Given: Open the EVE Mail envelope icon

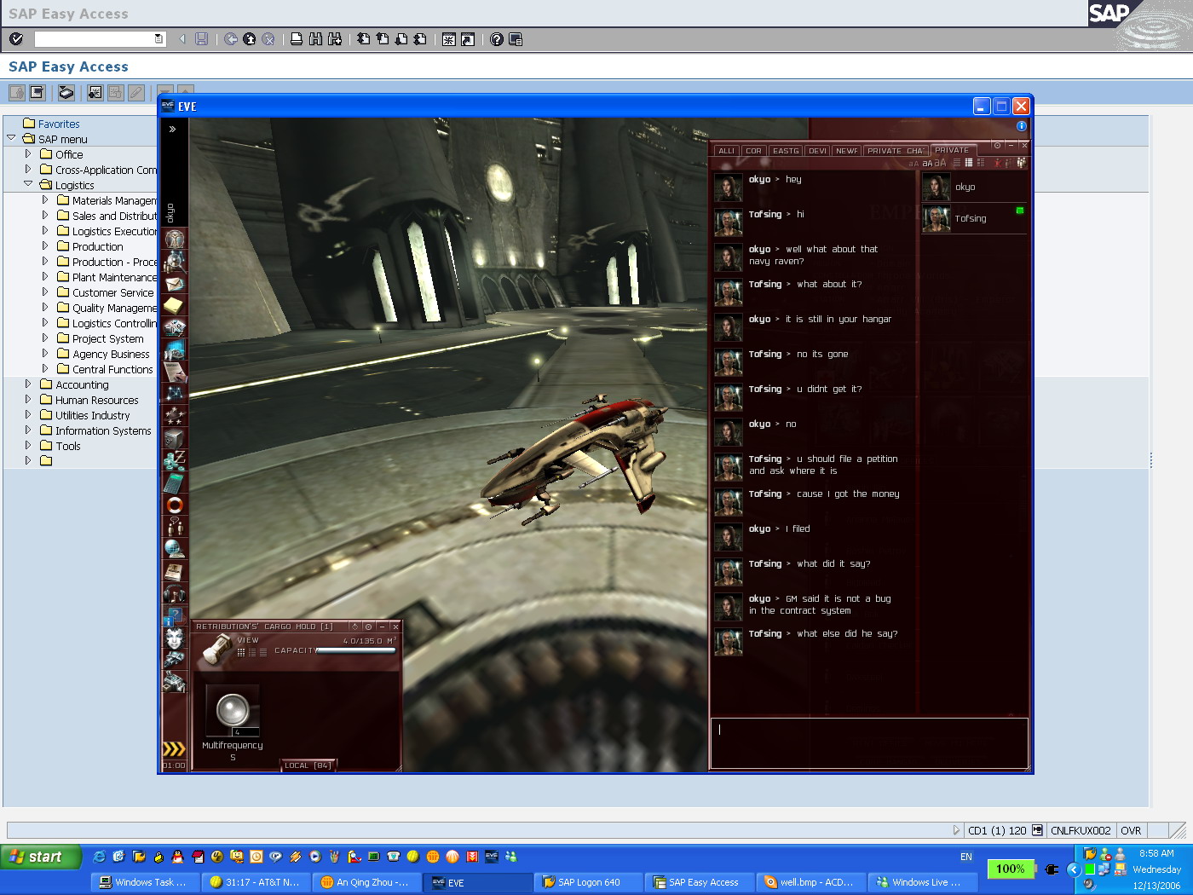Looking at the screenshot, I should click(x=175, y=284).
